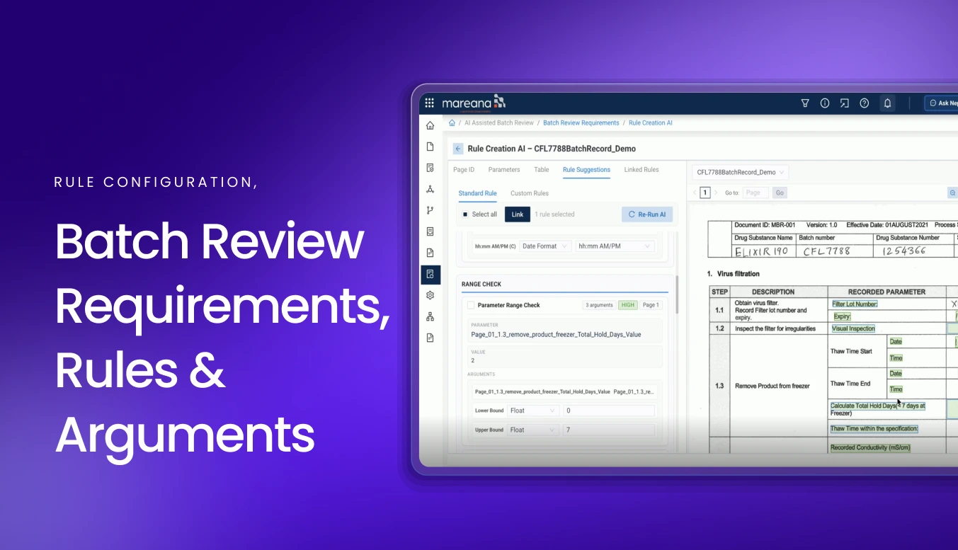Viewport: 958px width, 550px height.
Task: Open the app launcher grid icon
Action: pyautogui.click(x=430, y=103)
